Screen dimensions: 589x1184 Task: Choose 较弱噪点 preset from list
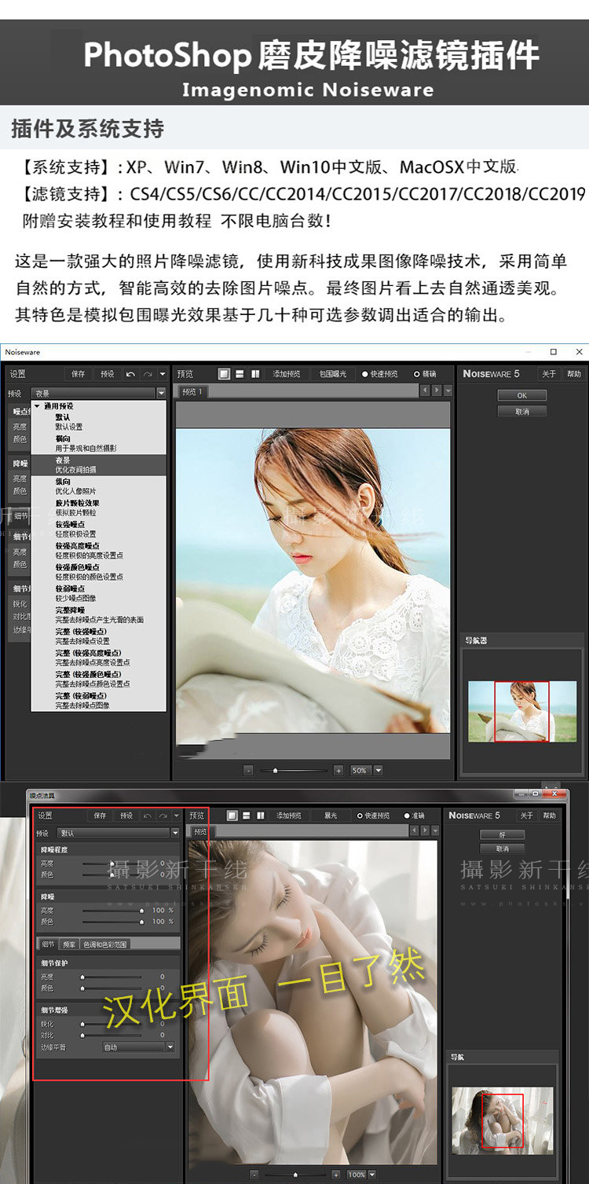(98, 593)
